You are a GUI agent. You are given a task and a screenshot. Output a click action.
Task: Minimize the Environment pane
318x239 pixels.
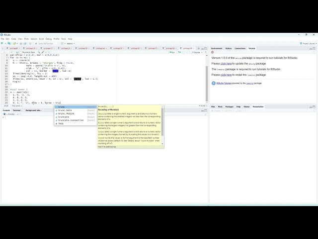click(311, 48)
